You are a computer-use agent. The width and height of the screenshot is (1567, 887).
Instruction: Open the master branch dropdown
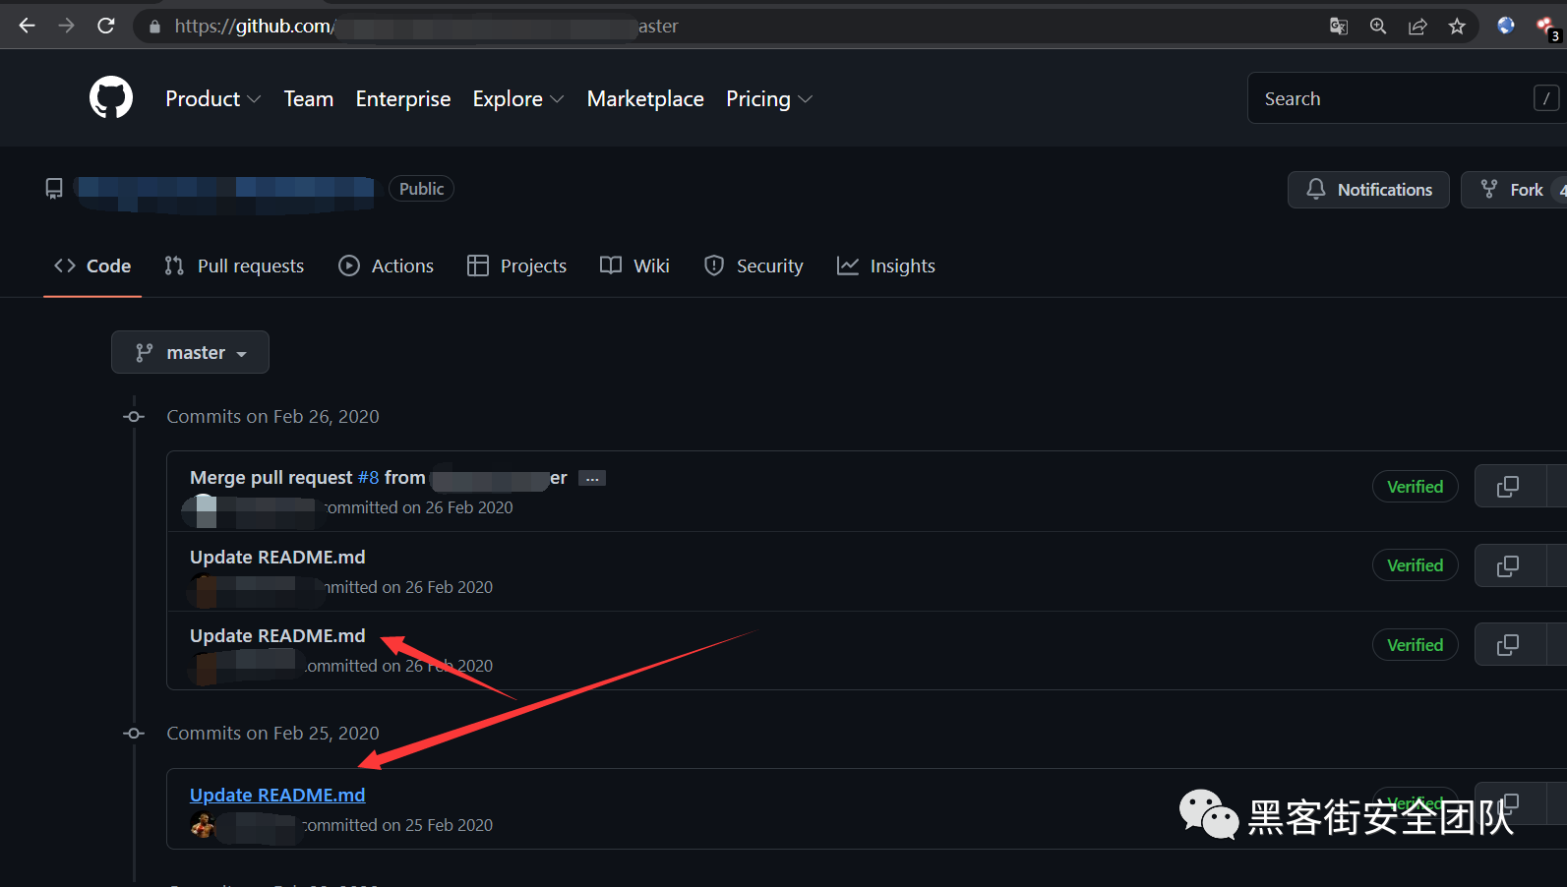tap(190, 352)
